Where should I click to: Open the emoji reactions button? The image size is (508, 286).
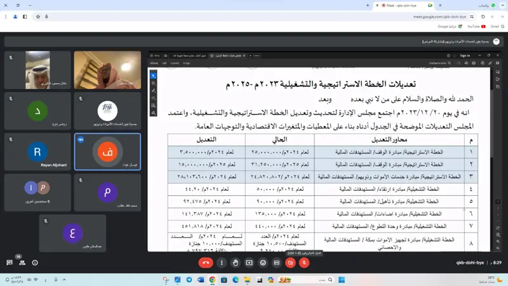pyautogui.click(x=263, y=262)
